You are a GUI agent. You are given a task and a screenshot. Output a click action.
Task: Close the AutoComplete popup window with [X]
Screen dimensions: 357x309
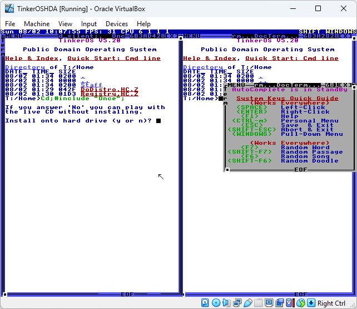pyautogui.click(x=346, y=85)
